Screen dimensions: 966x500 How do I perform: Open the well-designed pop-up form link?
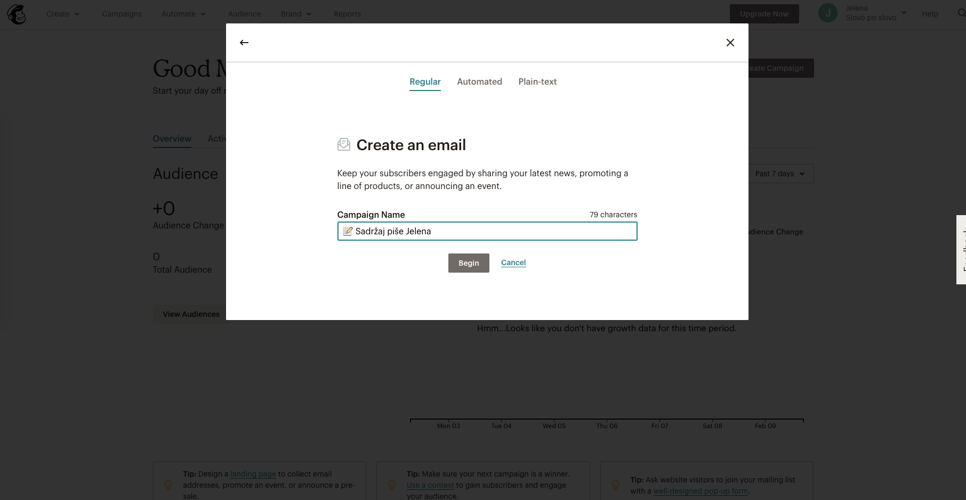pyautogui.click(x=701, y=491)
